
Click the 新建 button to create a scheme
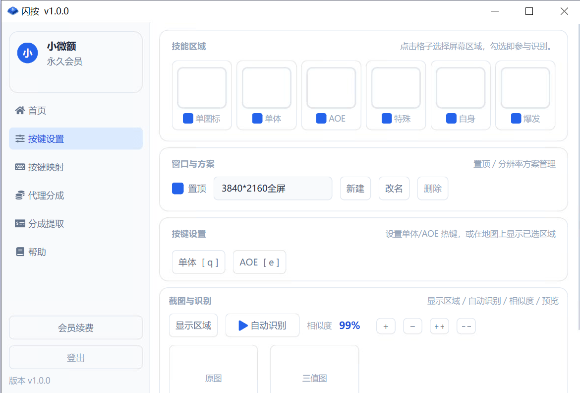(355, 188)
